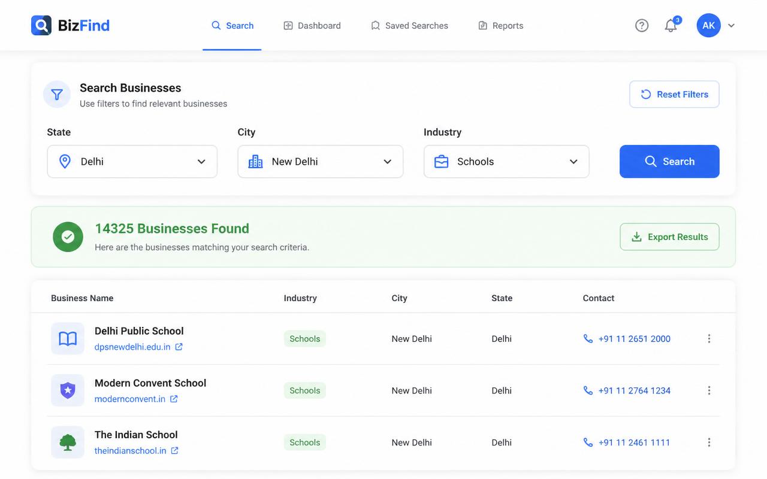
Task: Open more options for The Indian School row
Action: coord(709,442)
